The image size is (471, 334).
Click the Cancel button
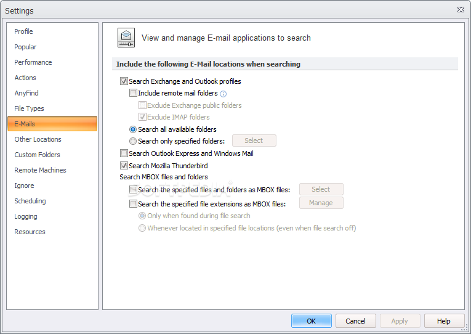point(355,321)
